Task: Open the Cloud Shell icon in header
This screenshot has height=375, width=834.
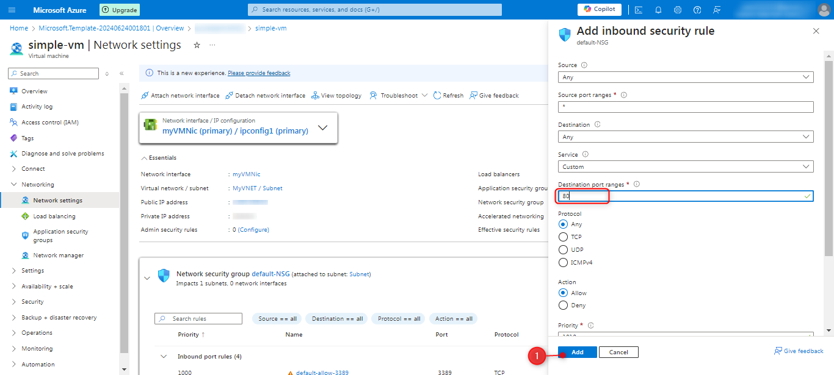Action: (x=639, y=10)
